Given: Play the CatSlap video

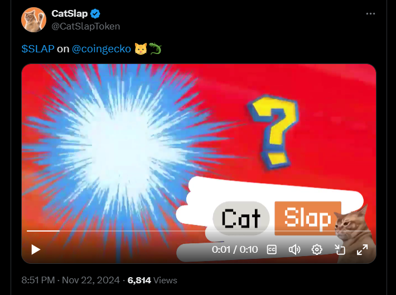Looking at the screenshot, I should coord(36,249).
